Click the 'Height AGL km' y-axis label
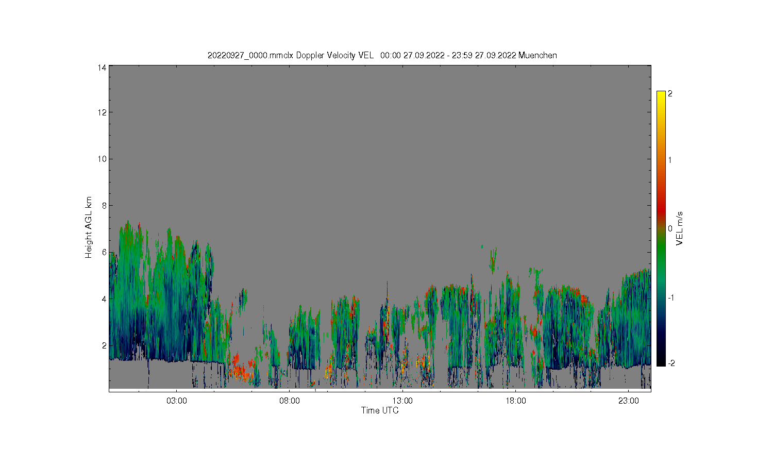This screenshot has width=773, height=464. tap(89, 227)
